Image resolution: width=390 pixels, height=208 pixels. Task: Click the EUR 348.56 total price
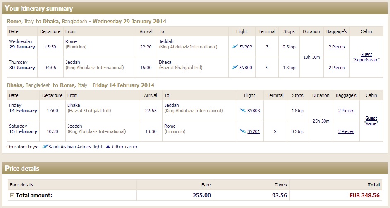click(365, 196)
